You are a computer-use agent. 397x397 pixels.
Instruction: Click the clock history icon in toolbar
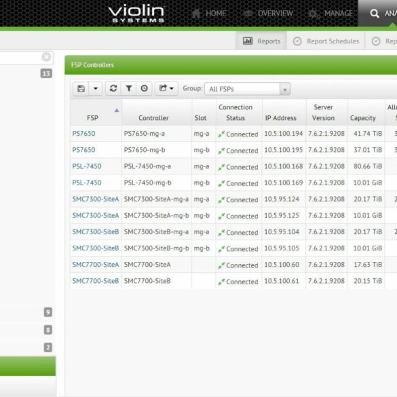click(x=145, y=88)
